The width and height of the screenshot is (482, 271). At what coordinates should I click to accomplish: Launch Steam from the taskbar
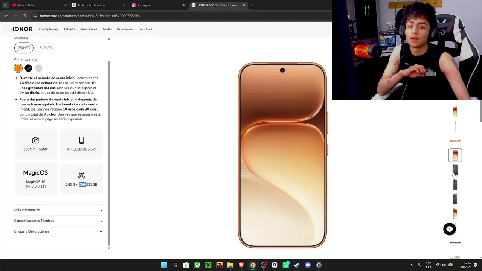(297, 265)
